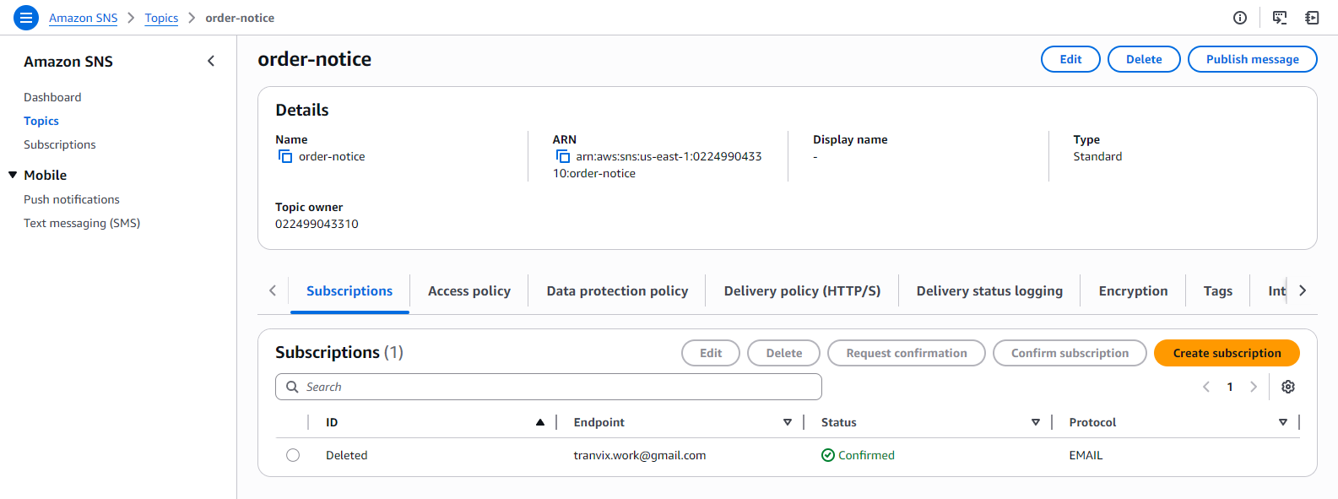
Task: Go to previous subscriptions page
Action: tap(1206, 387)
